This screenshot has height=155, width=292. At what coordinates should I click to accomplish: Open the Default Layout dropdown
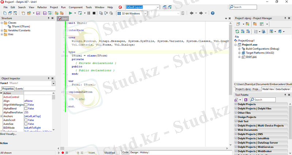(157, 7)
